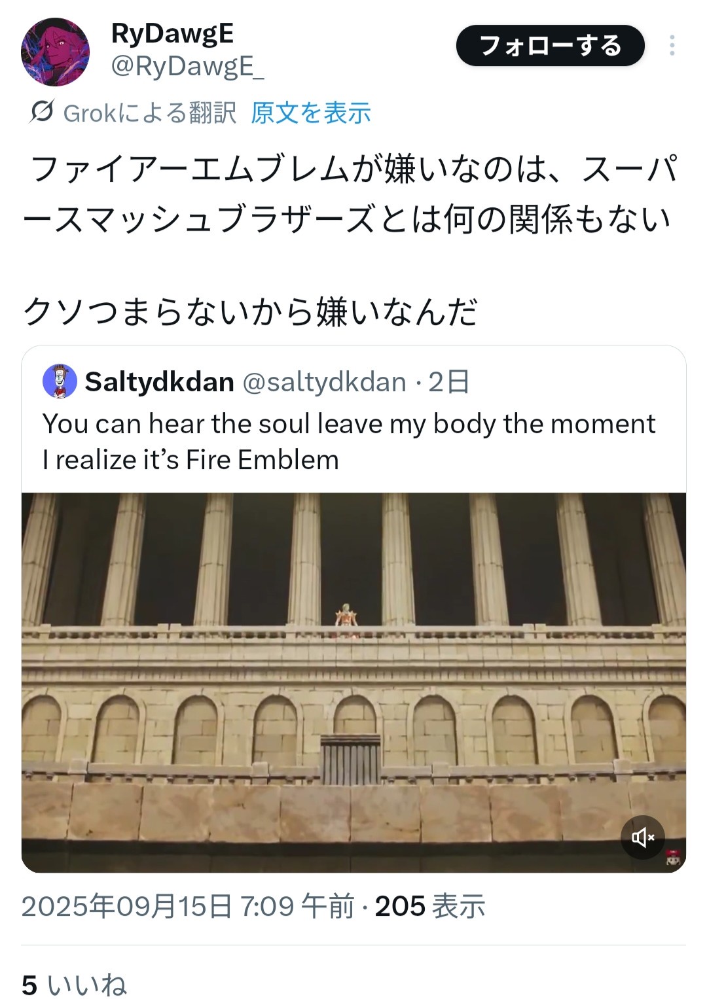Open the quoted tweet text about Fire Emblem
Image resolution: width=707 pixels, height=999 pixels.
click(348, 442)
